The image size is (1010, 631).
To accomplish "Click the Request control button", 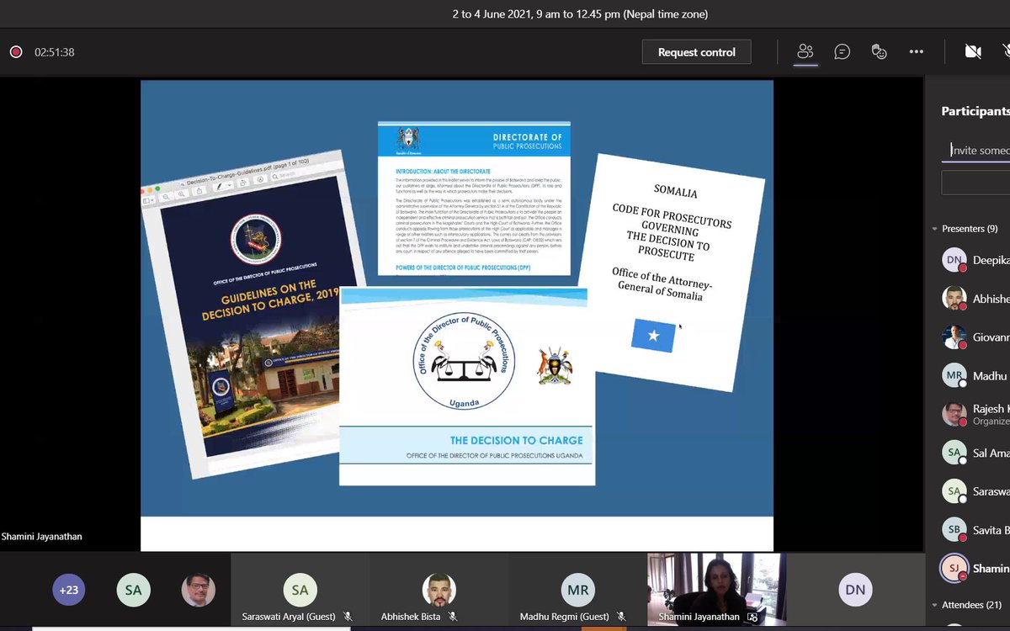I will coord(696,52).
